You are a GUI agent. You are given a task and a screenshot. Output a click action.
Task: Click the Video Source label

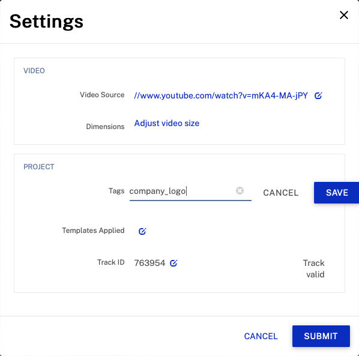pyautogui.click(x=102, y=95)
